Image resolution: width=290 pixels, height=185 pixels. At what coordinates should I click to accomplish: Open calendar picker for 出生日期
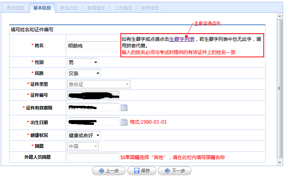pos(124,122)
